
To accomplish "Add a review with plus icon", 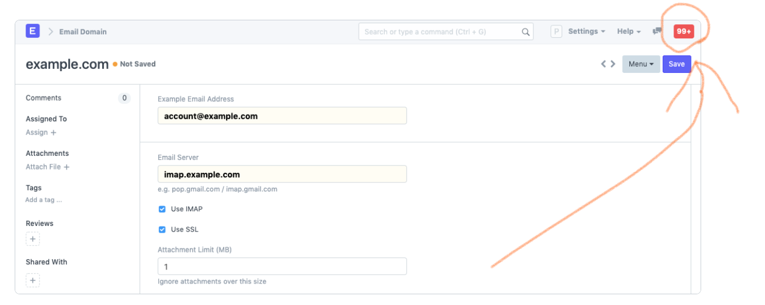I will [x=33, y=239].
